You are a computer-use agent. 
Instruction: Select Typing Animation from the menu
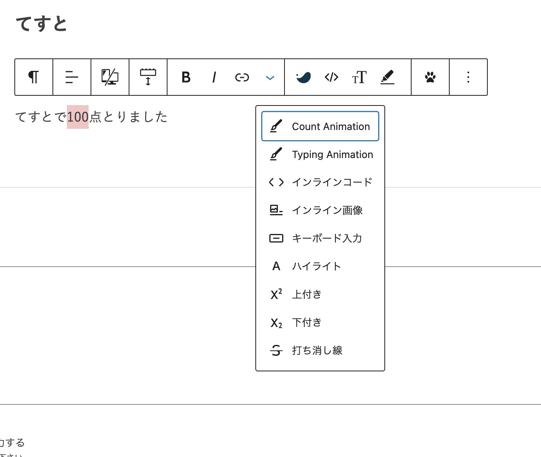click(320, 155)
